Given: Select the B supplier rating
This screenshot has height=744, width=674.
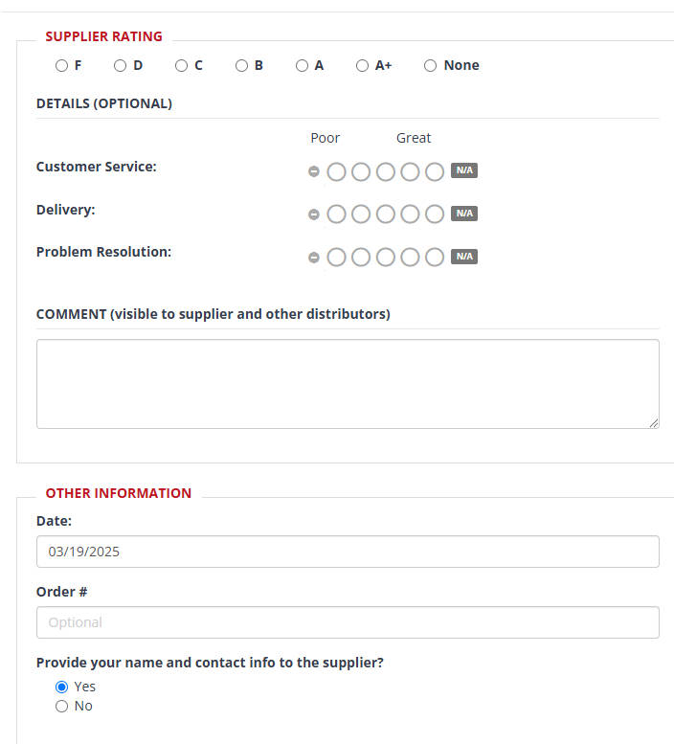Looking at the screenshot, I should pyautogui.click(x=241, y=66).
